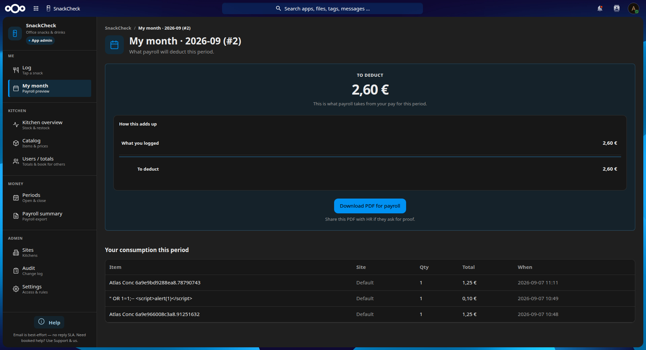Click the search magnifier icon
This screenshot has height=350, width=646.
278,8
